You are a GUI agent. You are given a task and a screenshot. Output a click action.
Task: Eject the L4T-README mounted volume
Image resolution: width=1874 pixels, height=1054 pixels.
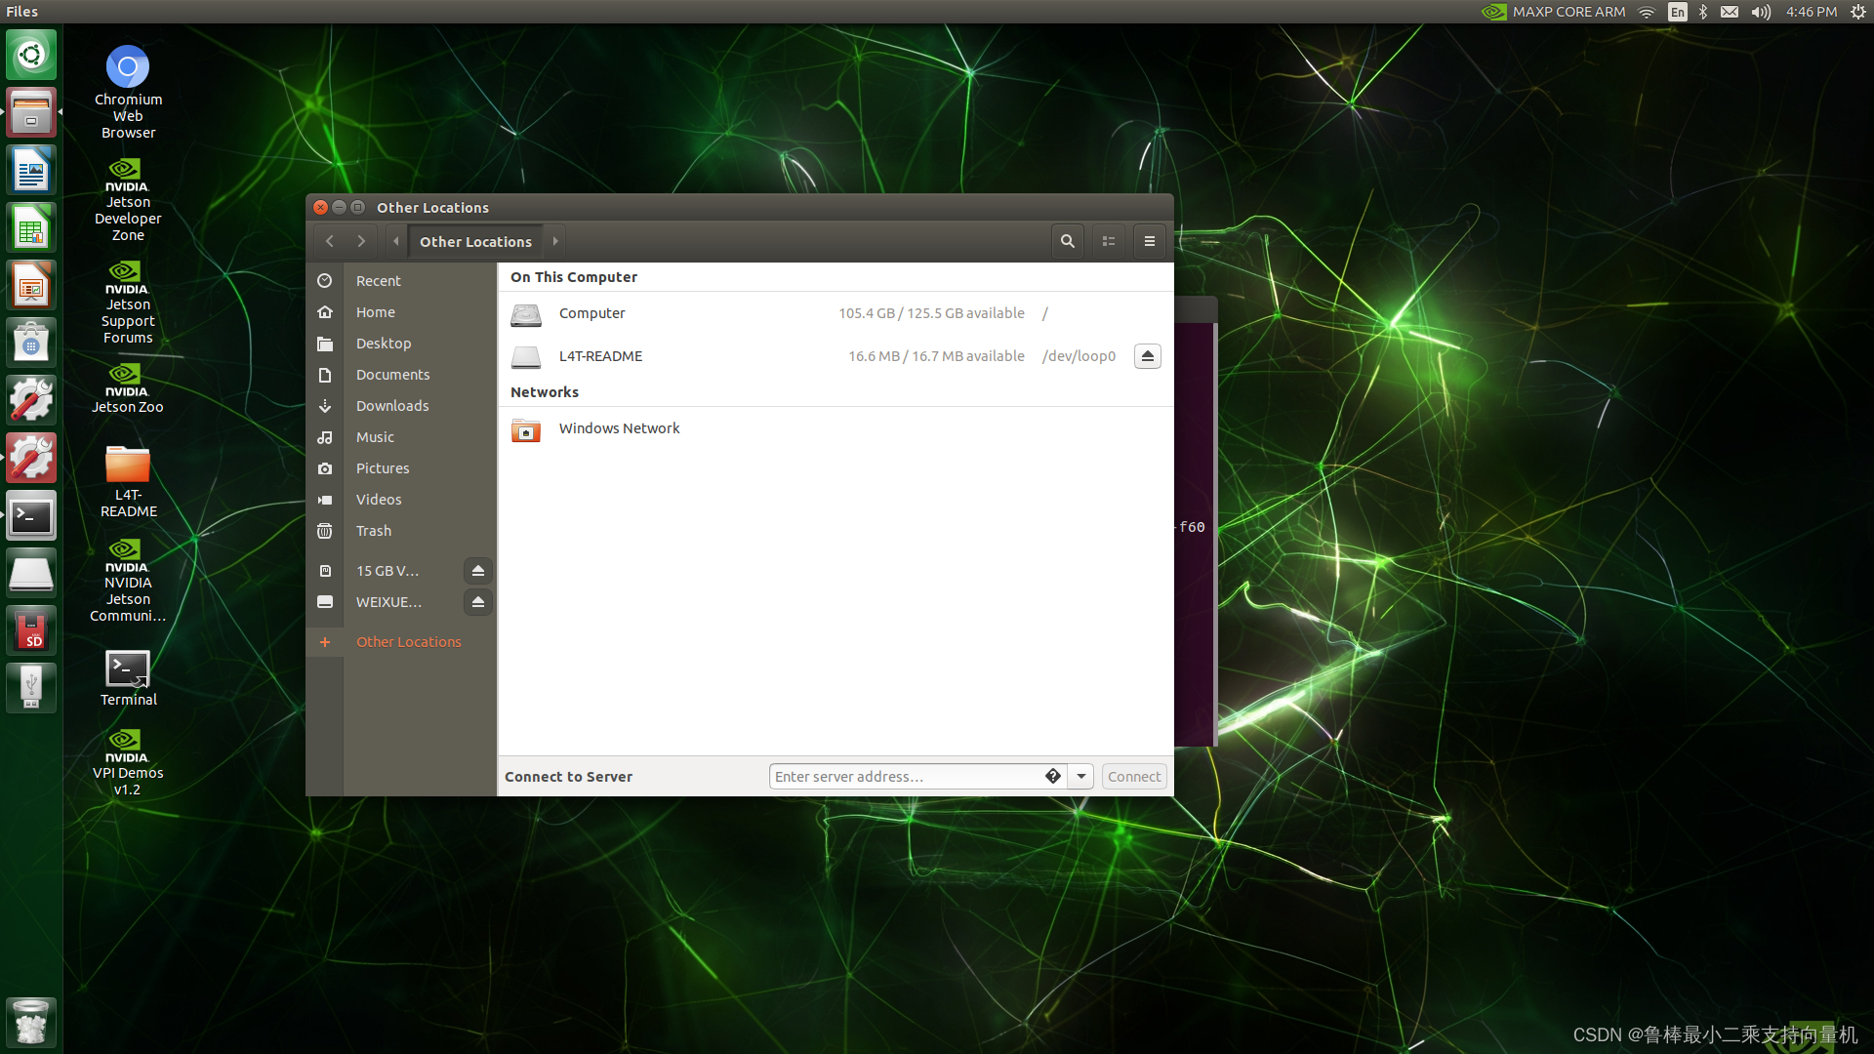pos(1147,355)
